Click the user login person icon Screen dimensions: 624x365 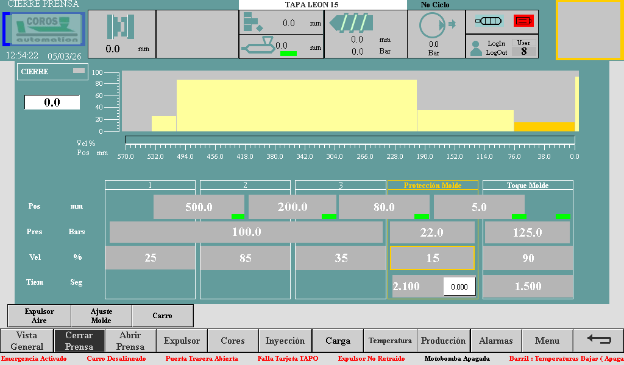476,48
